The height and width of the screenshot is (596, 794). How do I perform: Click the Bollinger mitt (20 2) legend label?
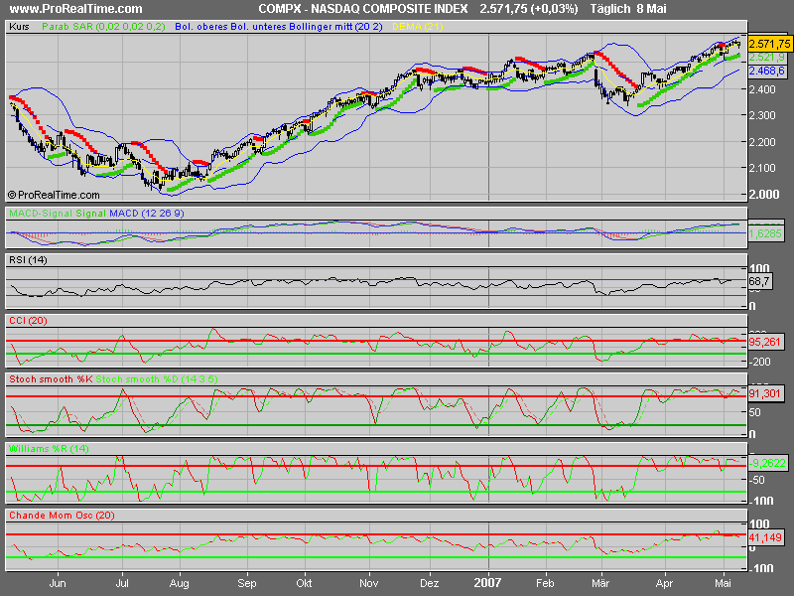click(x=335, y=27)
